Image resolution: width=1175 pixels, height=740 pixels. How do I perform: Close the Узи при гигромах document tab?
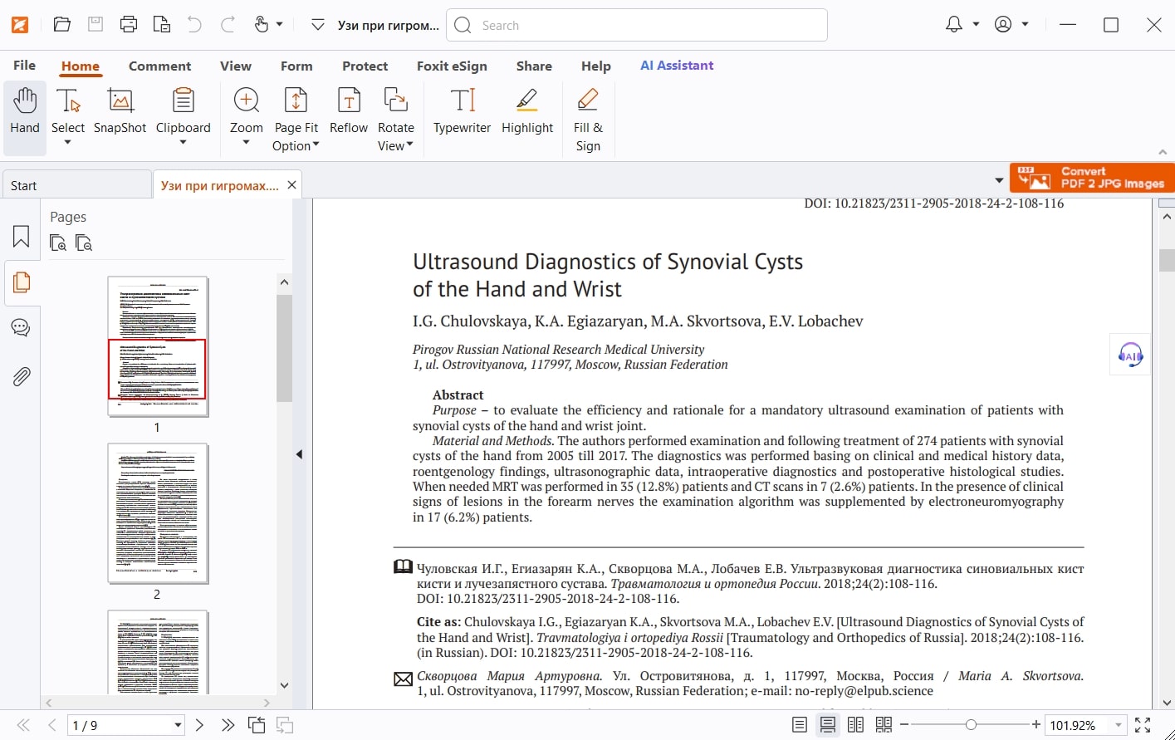pyautogui.click(x=291, y=184)
